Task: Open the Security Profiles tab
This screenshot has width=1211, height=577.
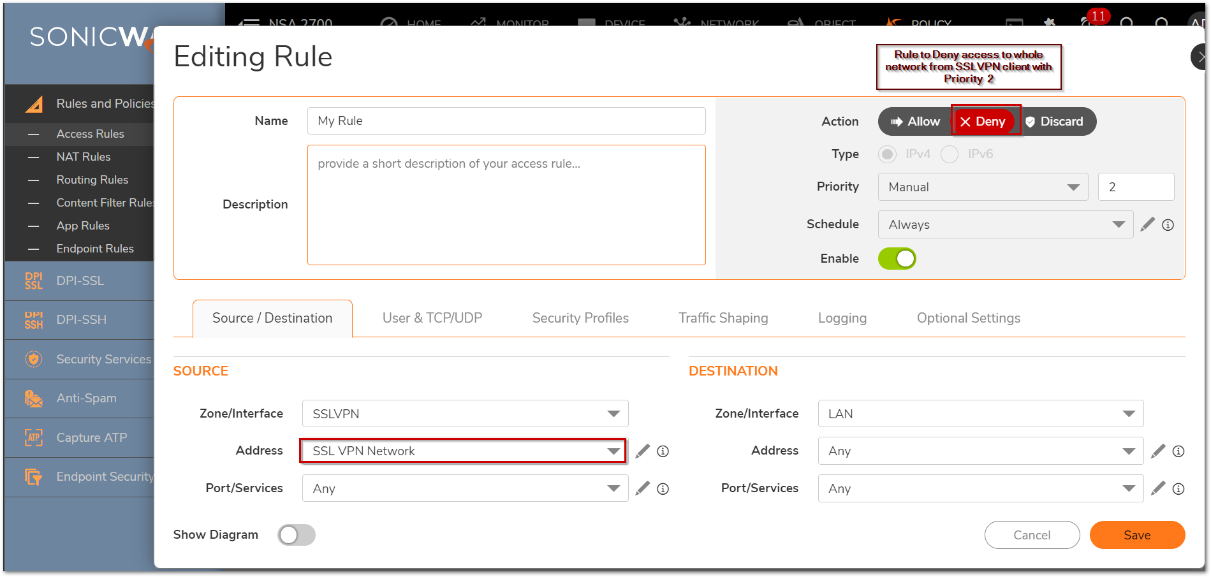Action: [580, 318]
